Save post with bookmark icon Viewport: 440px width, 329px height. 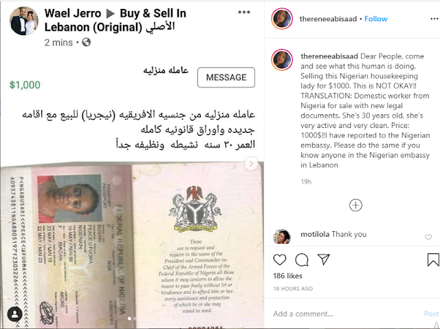(x=433, y=259)
